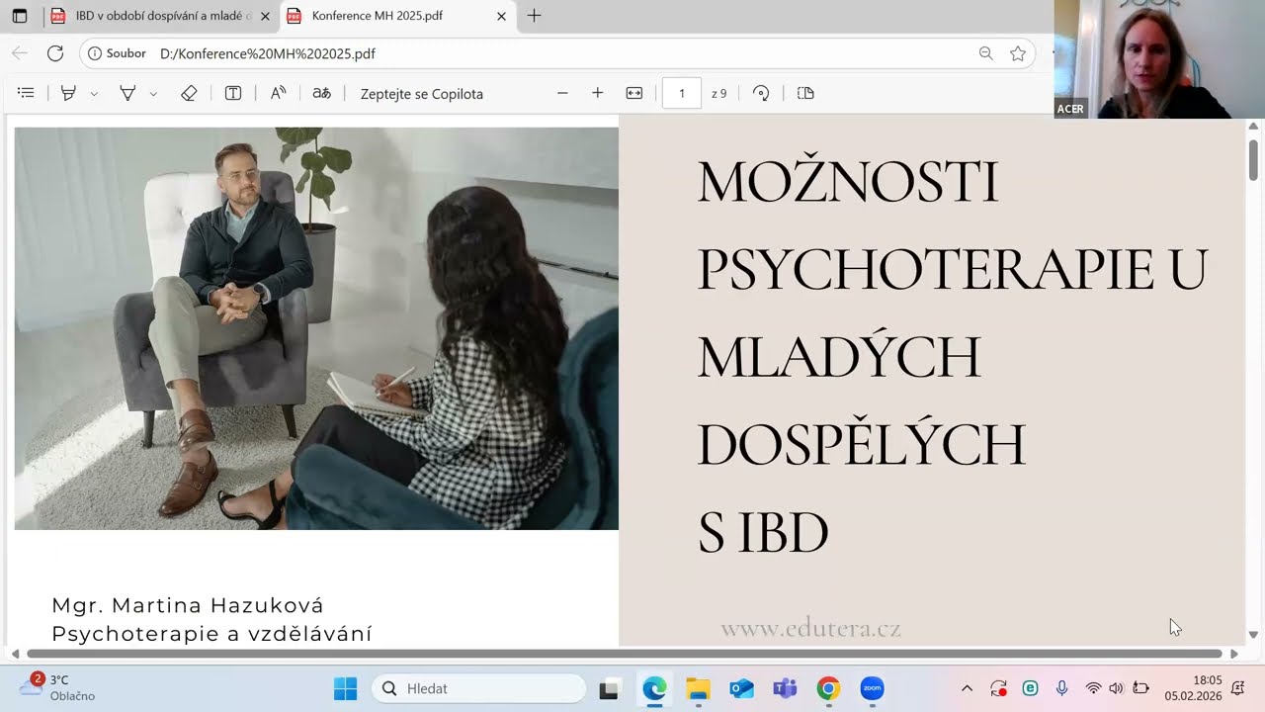
Task: View site information for Soubor
Action: (117, 53)
